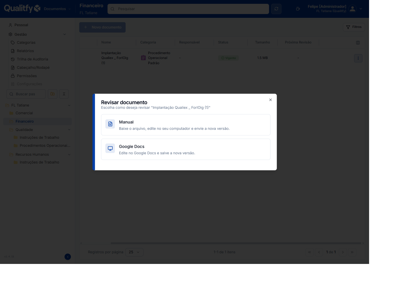Open Procedimentos Operacionais folder

pyautogui.click(x=45, y=146)
